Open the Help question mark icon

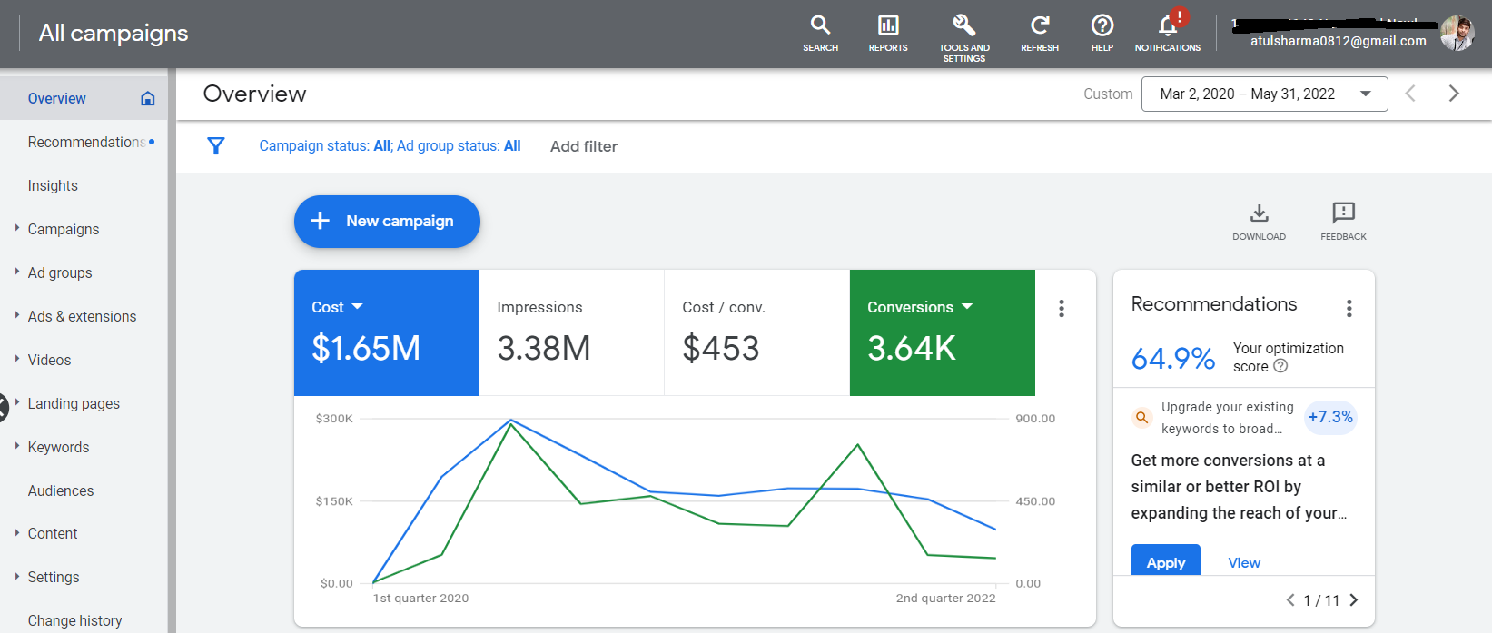(1102, 33)
